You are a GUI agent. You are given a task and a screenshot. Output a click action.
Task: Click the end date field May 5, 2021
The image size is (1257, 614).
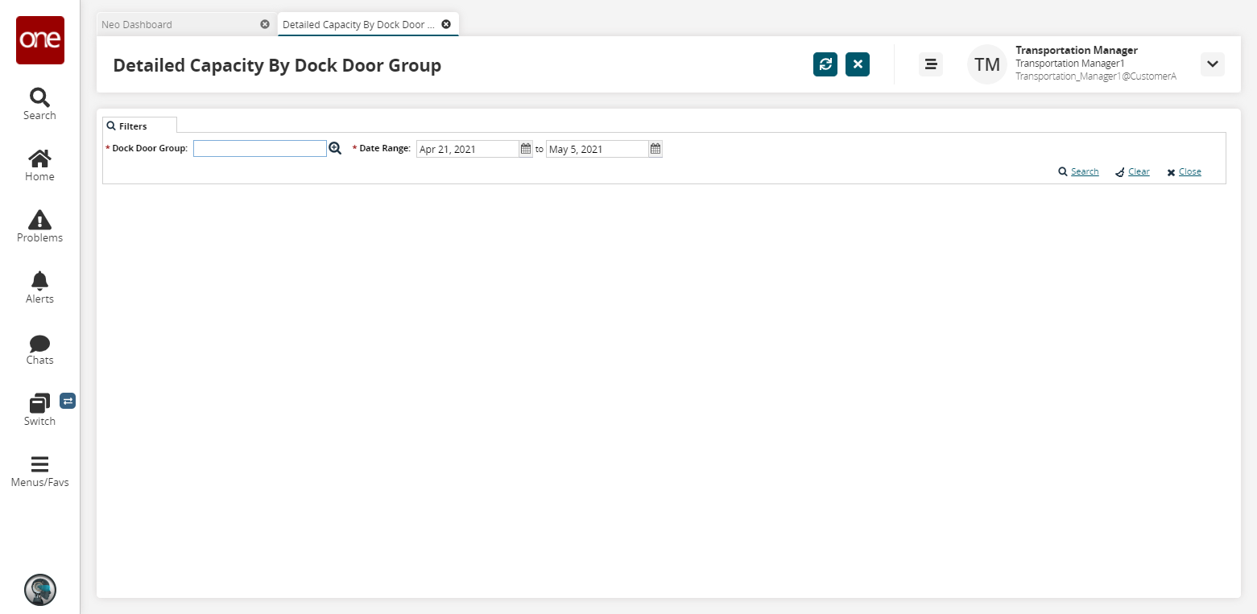click(x=597, y=149)
